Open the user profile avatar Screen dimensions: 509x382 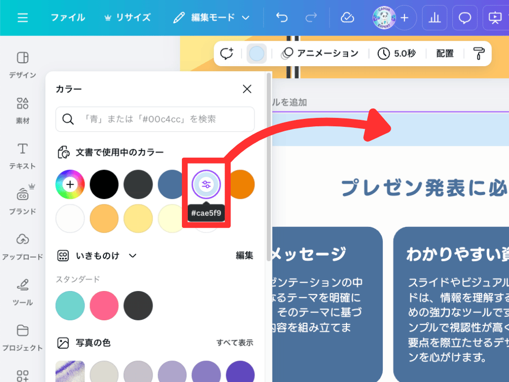pos(384,17)
